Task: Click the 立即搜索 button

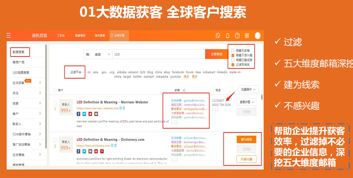Action: click(x=217, y=54)
